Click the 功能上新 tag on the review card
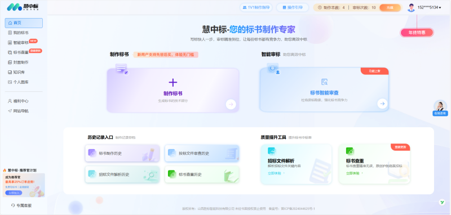This screenshot has height=215, width=451. coord(374,71)
